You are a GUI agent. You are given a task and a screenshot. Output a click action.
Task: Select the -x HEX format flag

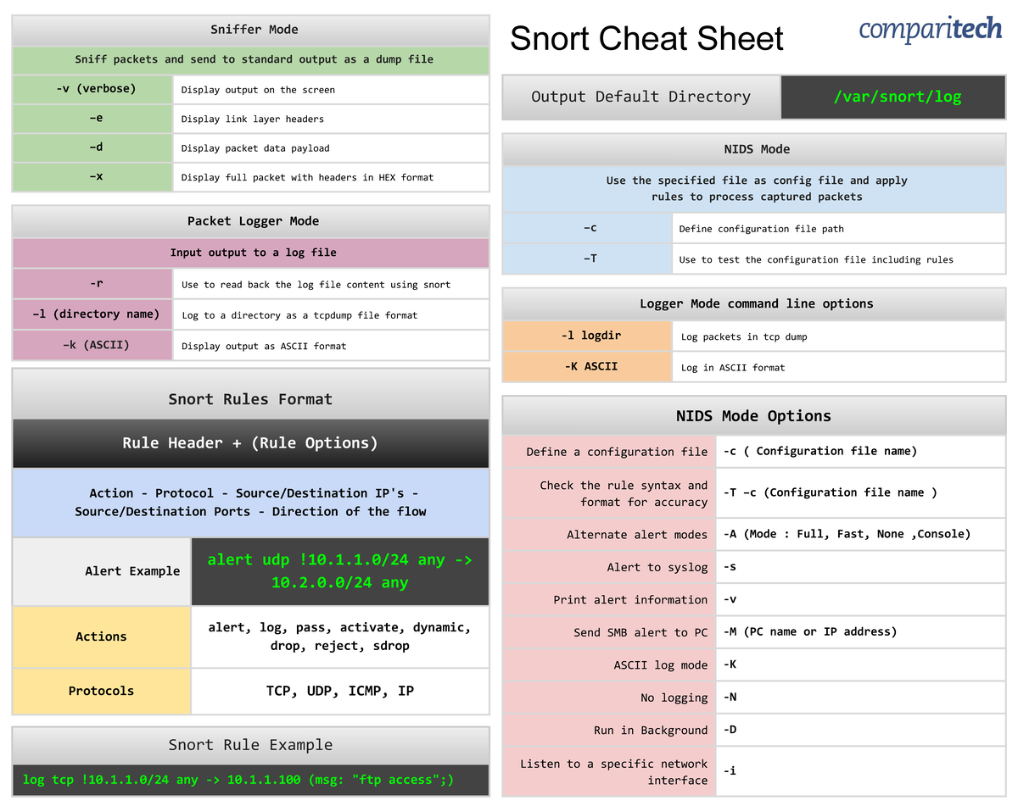[x=92, y=177]
